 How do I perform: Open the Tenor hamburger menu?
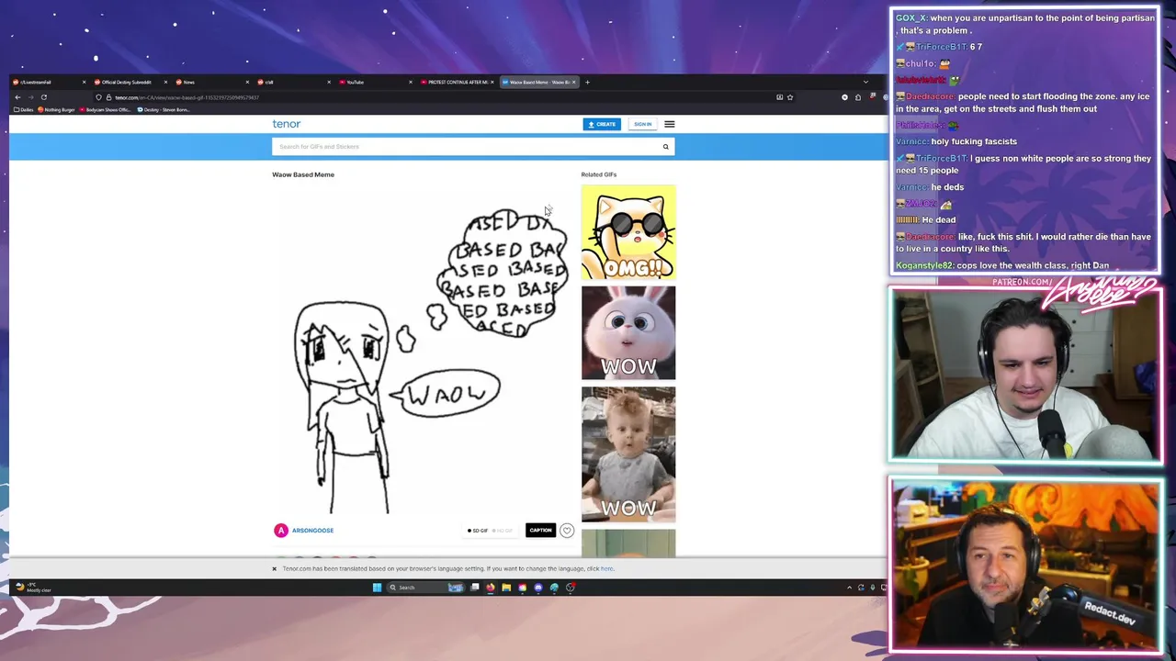tap(669, 124)
